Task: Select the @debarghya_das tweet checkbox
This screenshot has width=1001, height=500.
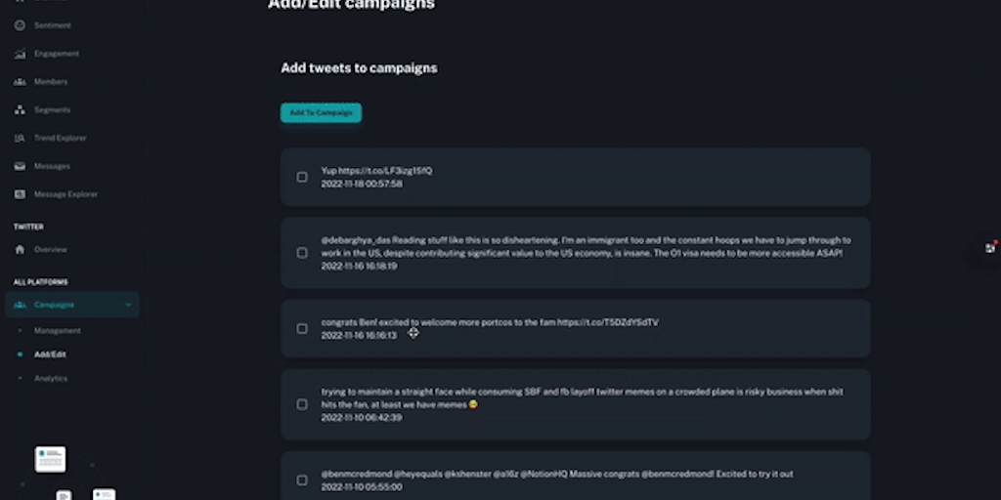Action: 302,253
